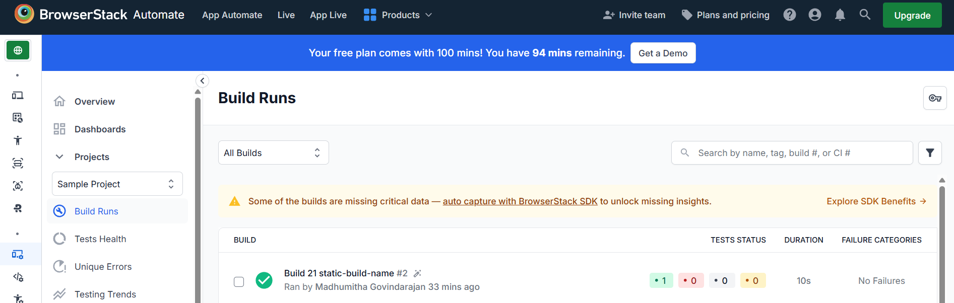954x303 pixels.
Task: Follow the auto capture with BrowserStack SDK link
Action: [x=520, y=201]
